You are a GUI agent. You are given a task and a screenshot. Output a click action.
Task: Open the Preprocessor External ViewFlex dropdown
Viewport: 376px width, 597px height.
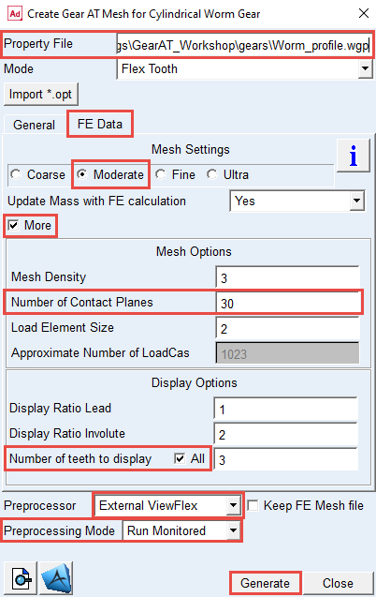click(x=233, y=506)
